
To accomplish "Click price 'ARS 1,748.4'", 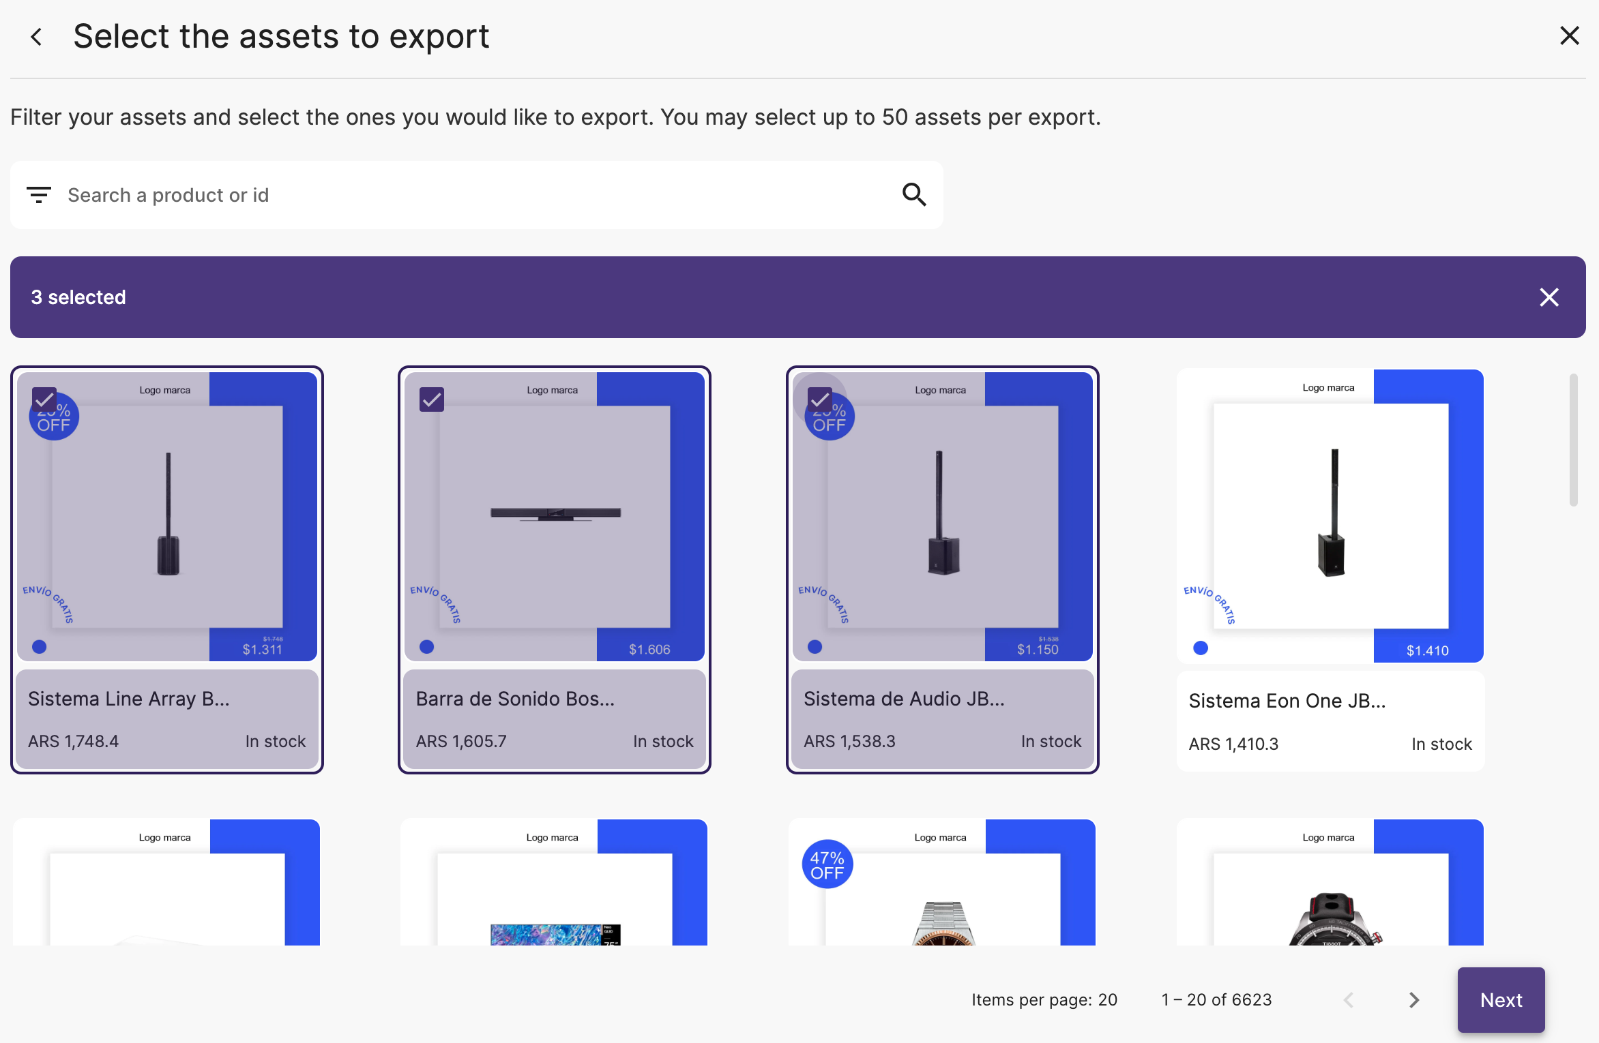I will (73, 741).
